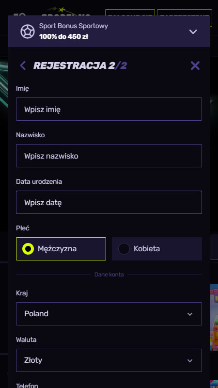Expand the Sport Bonus Sportowy banner chevron

click(x=193, y=32)
